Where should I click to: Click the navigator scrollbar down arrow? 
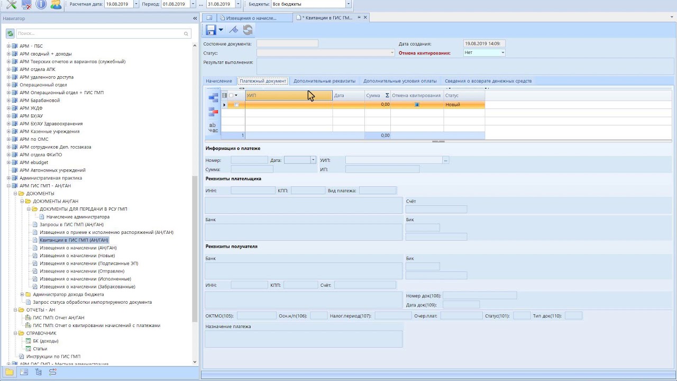pyautogui.click(x=195, y=362)
